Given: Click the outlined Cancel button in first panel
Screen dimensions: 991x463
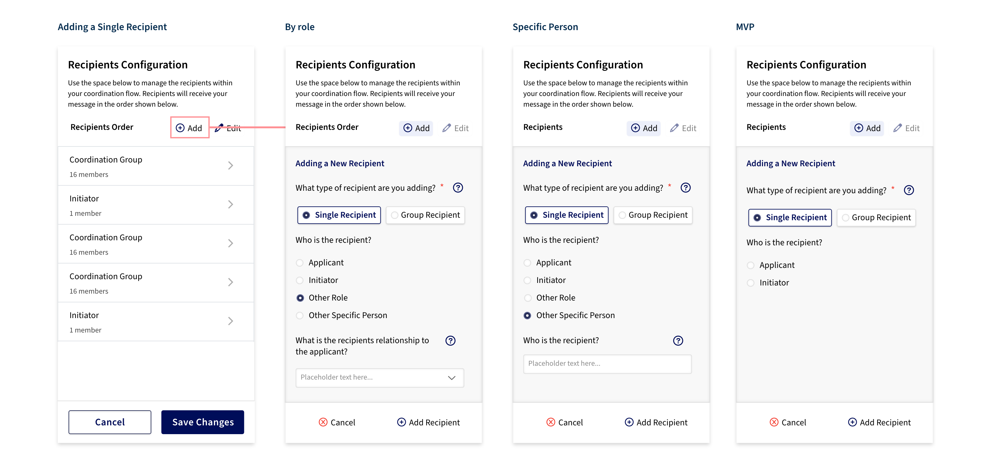Looking at the screenshot, I should click(110, 422).
